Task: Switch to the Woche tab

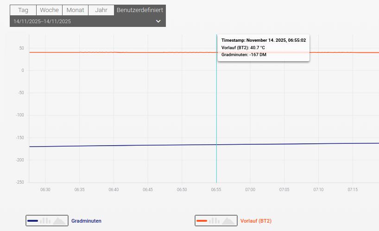Action: tap(49, 10)
